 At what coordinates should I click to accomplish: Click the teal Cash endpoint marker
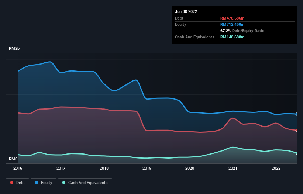pos(297,153)
